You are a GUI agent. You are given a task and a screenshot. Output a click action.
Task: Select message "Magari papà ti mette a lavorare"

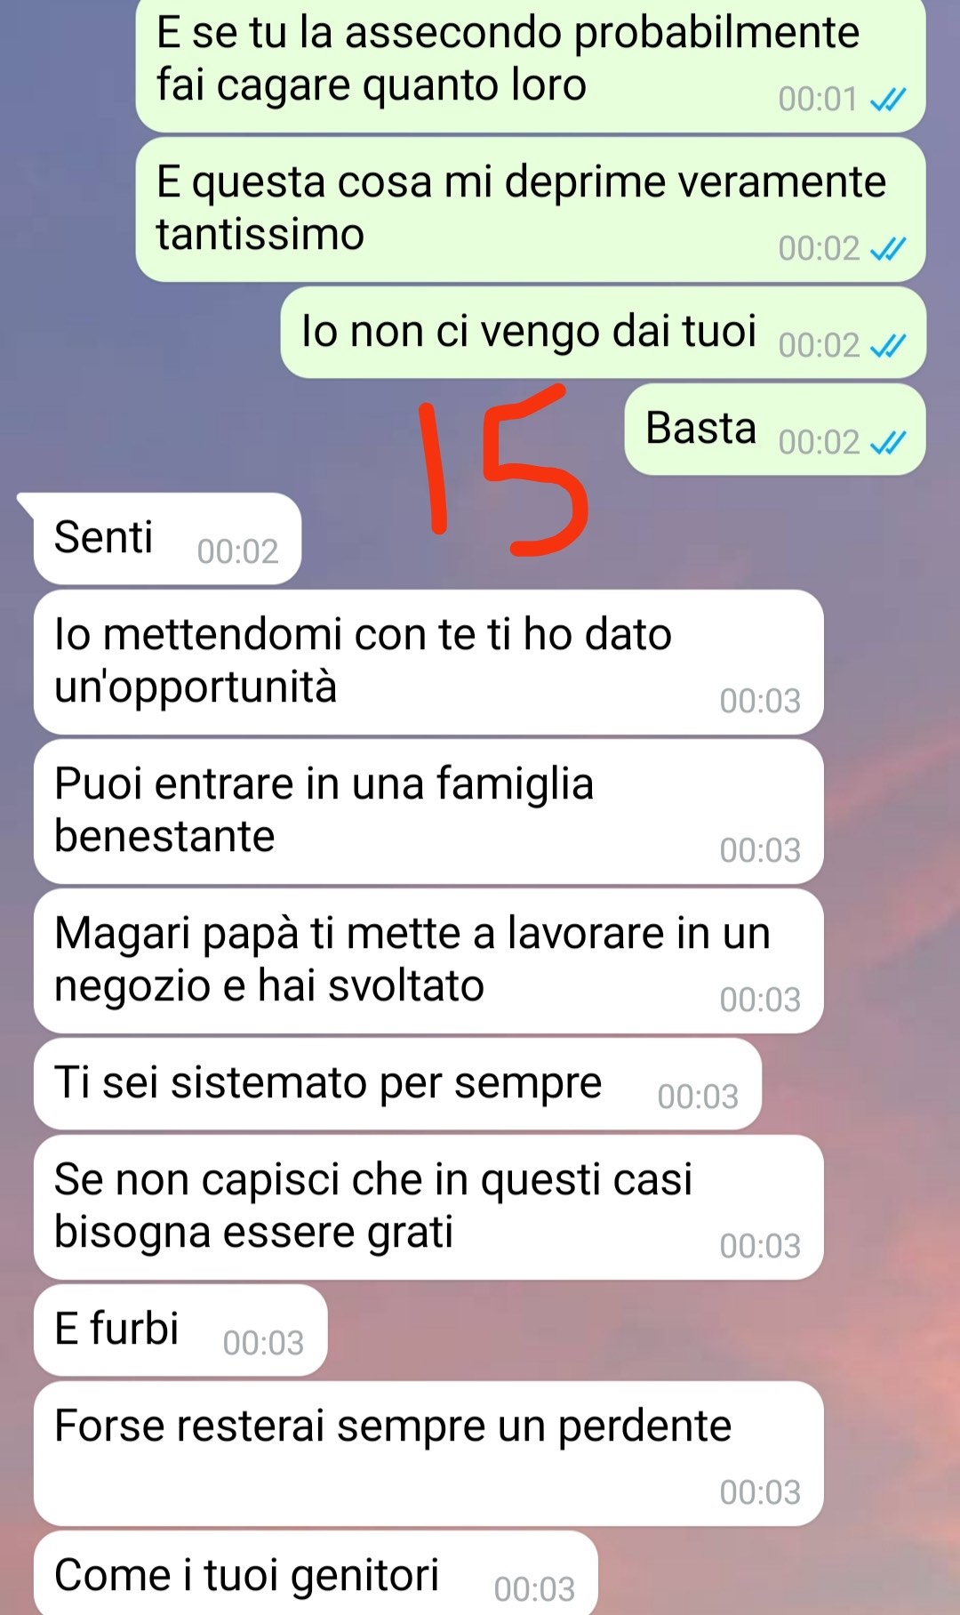click(428, 960)
